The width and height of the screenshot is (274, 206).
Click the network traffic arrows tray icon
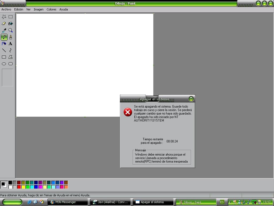[254, 202]
